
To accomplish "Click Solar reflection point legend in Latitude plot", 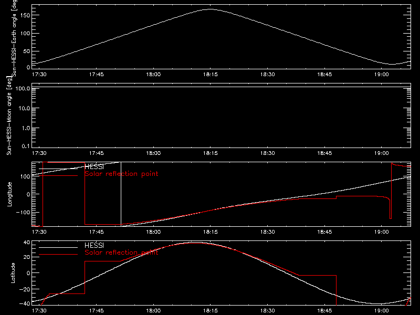I will [121, 253].
